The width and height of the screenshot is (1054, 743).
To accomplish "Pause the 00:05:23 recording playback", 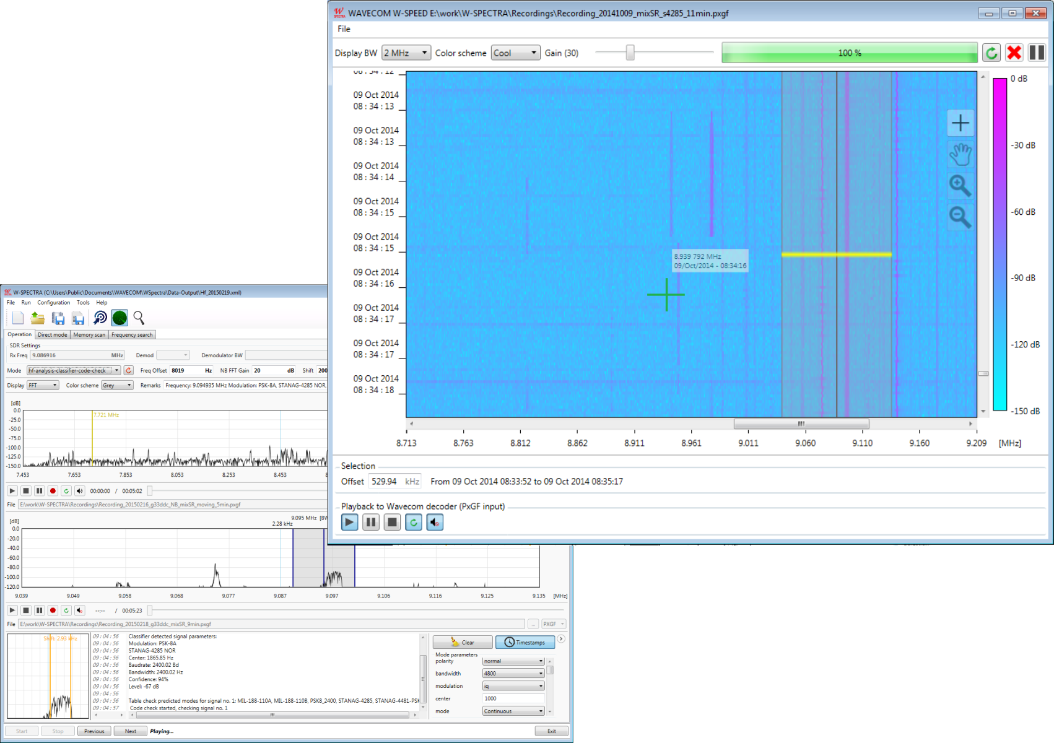I will point(39,610).
